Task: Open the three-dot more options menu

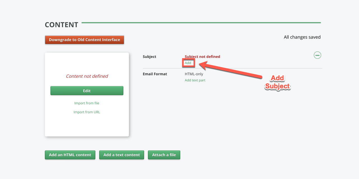Action: pos(317,55)
